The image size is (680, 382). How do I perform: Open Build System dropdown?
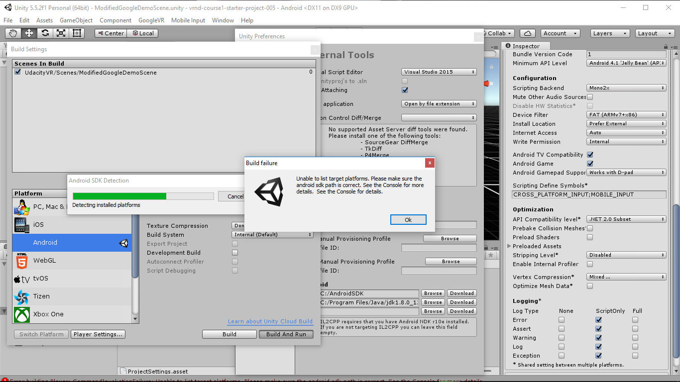point(273,235)
